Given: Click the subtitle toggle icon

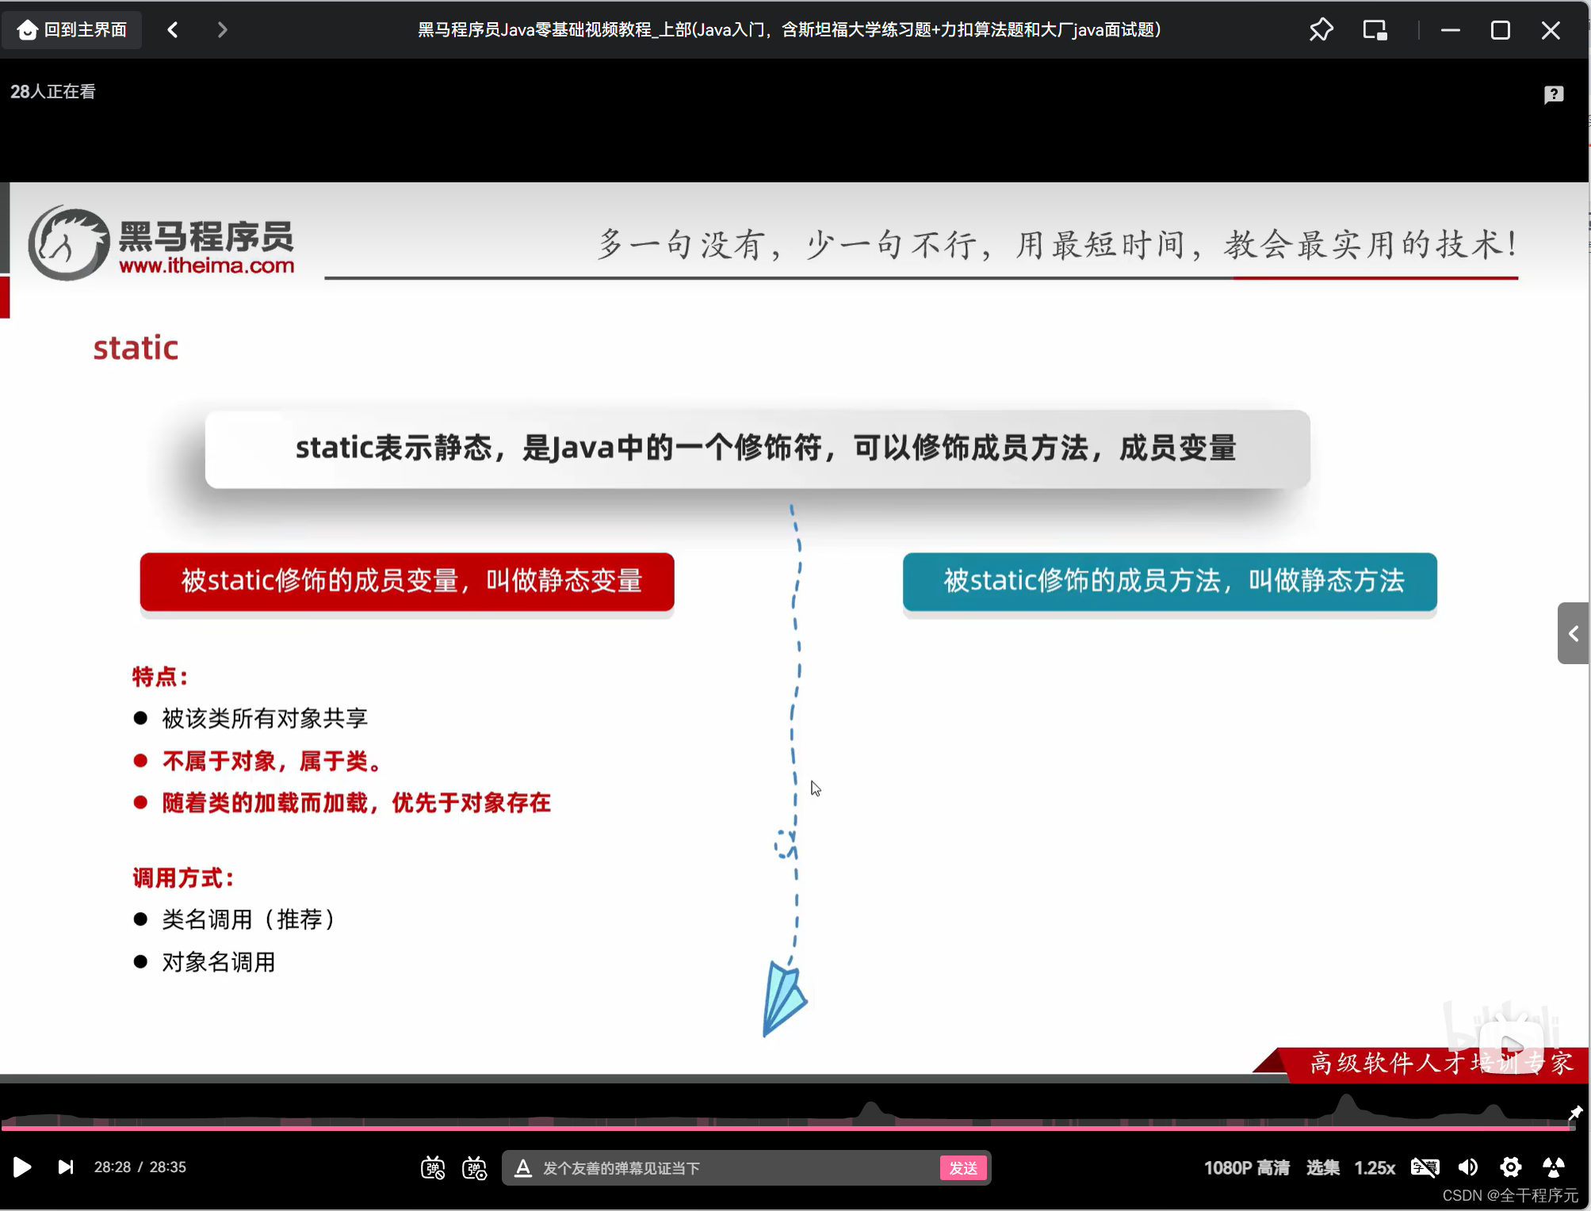Looking at the screenshot, I should [1425, 1167].
